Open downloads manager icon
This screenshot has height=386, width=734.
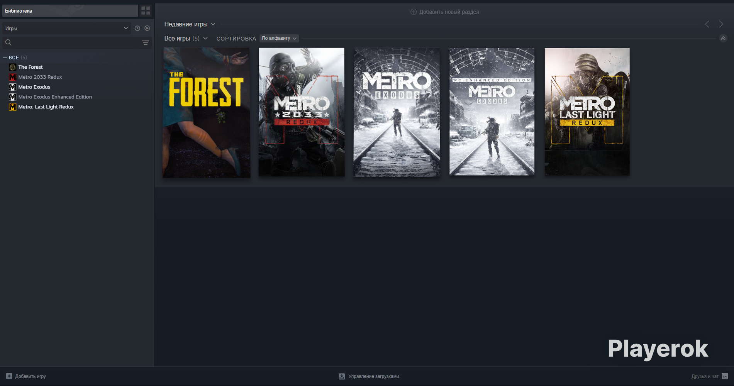click(342, 376)
